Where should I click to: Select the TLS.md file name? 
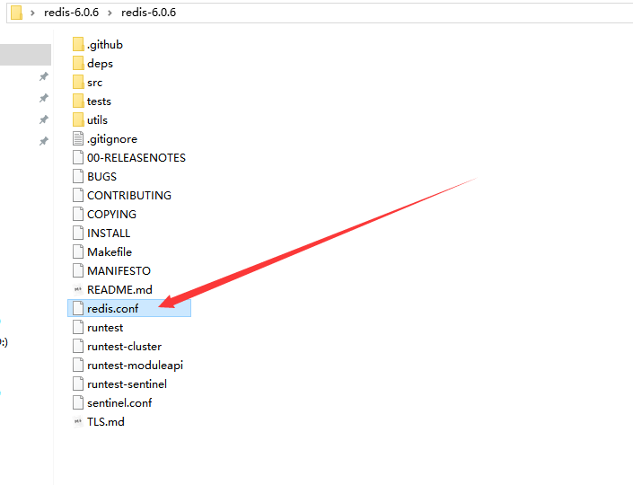[106, 421]
